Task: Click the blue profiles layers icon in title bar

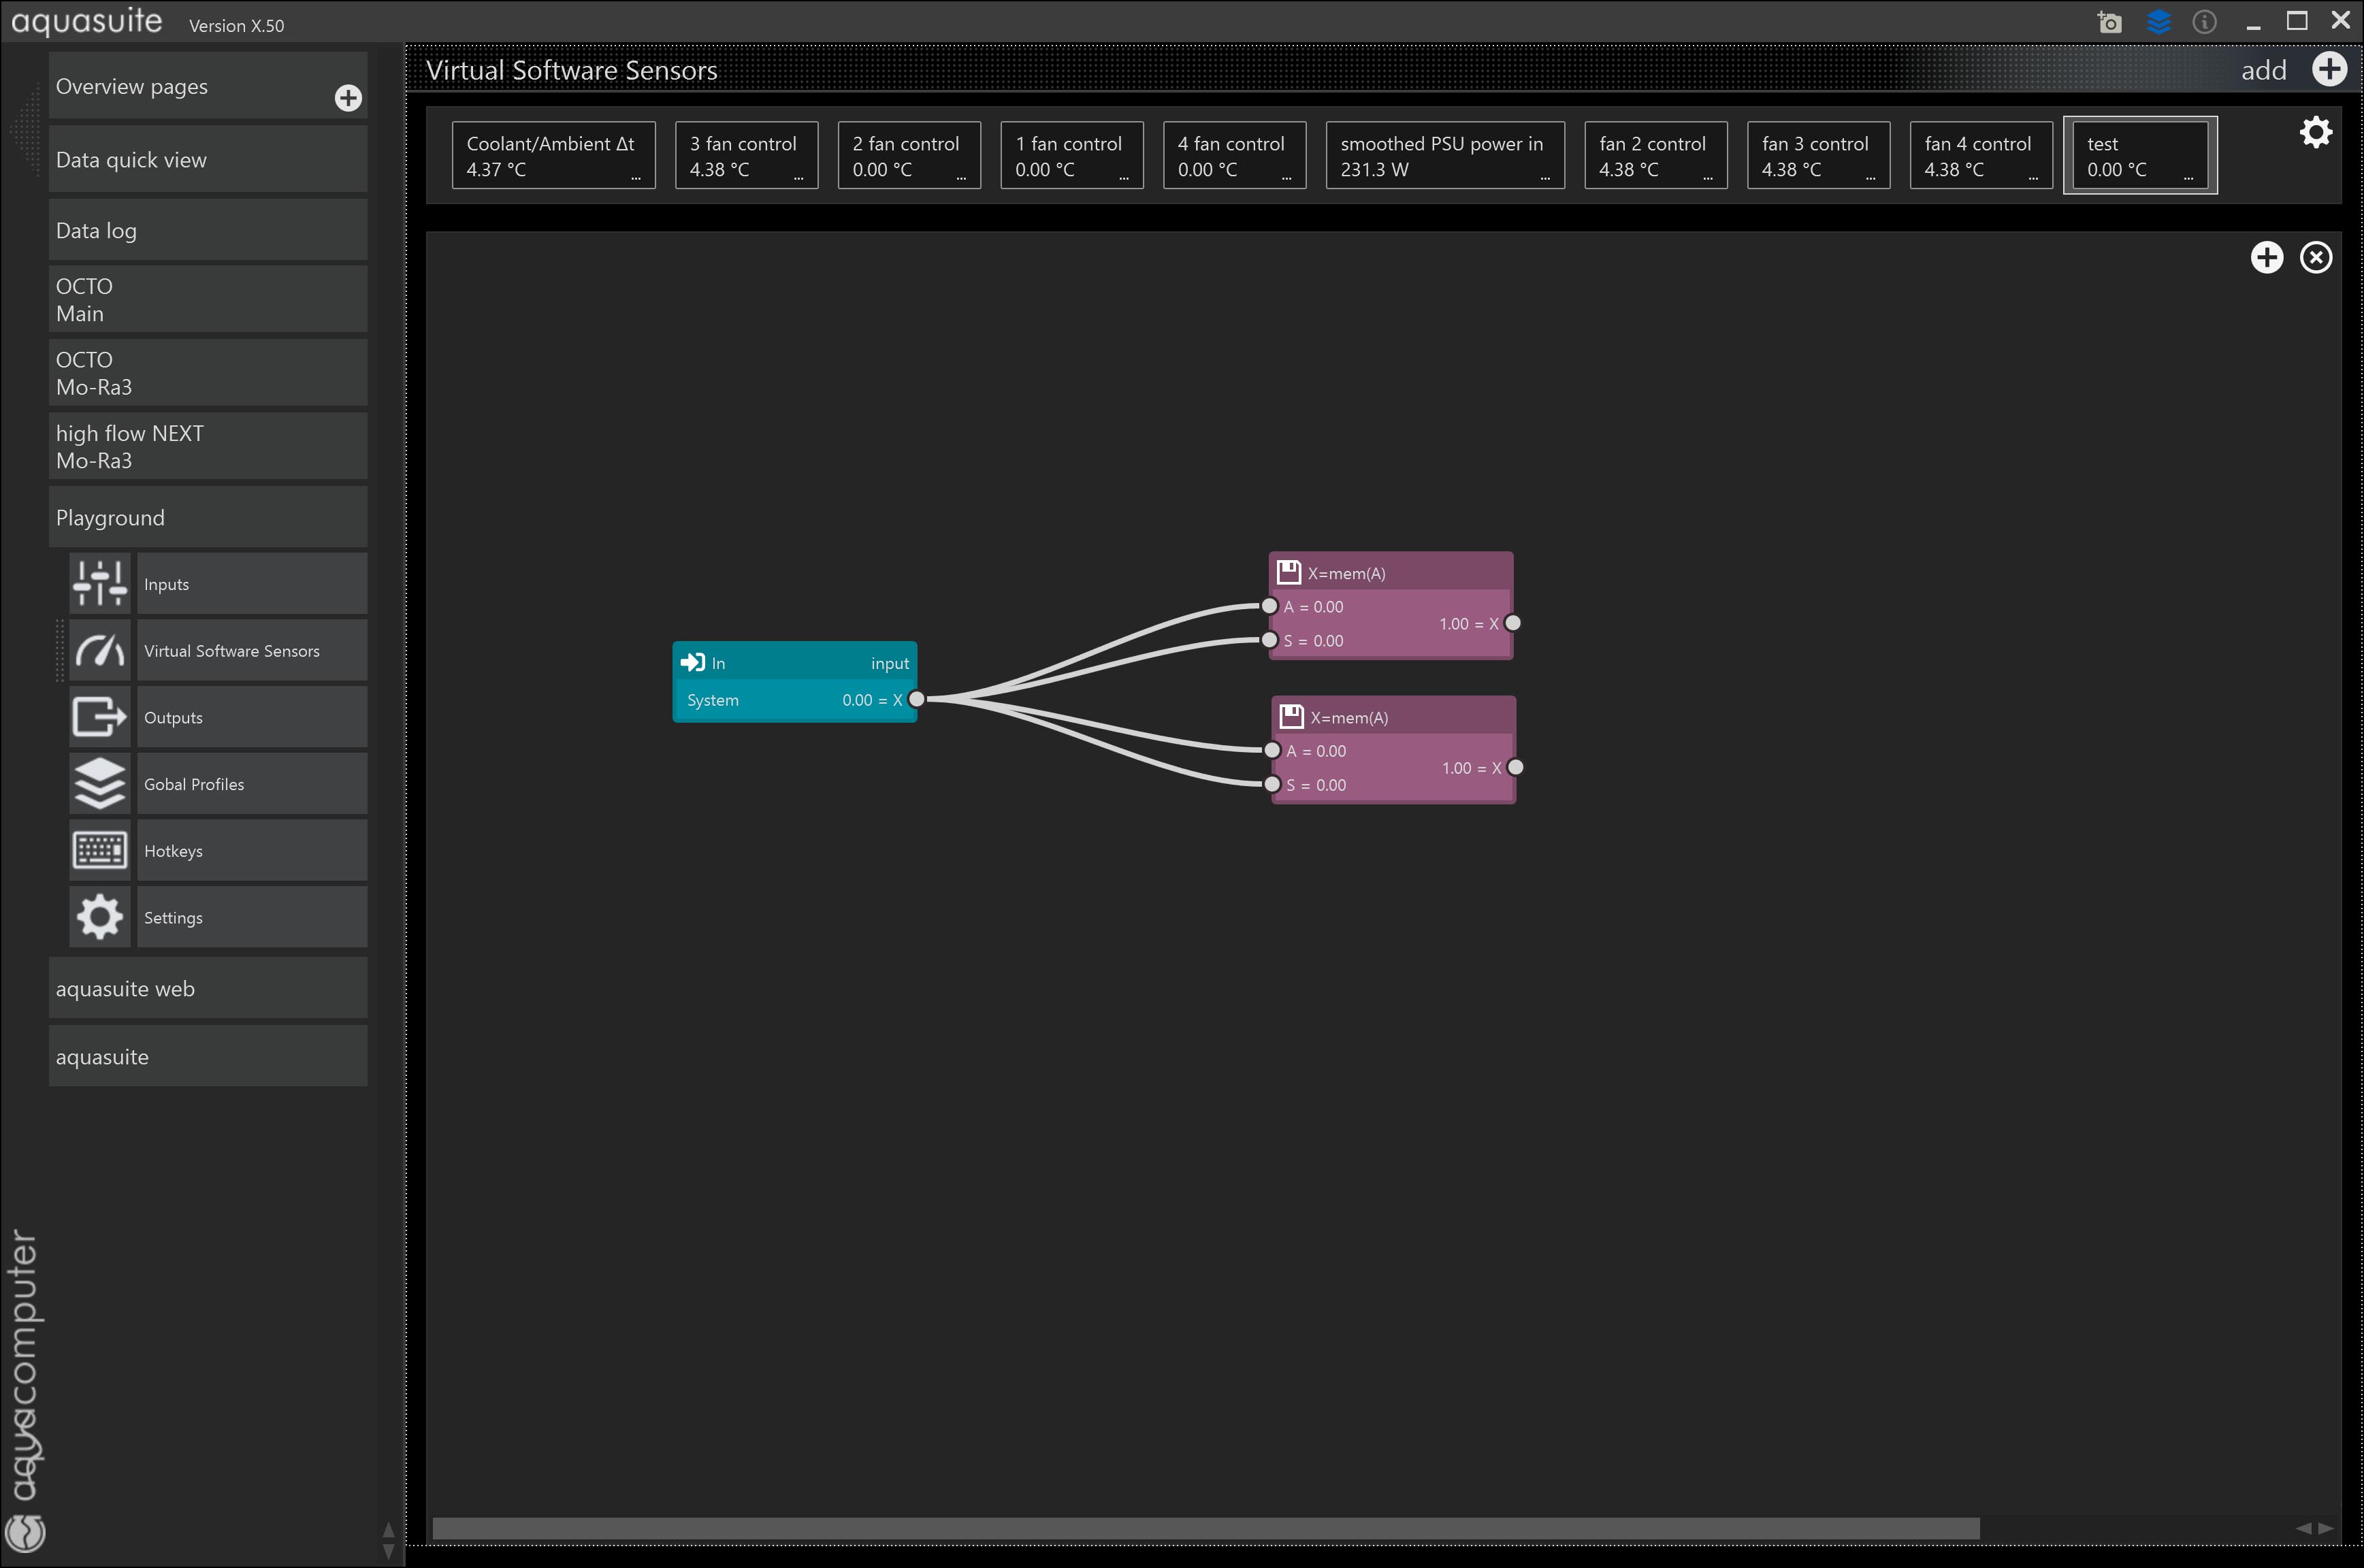Action: (2158, 22)
